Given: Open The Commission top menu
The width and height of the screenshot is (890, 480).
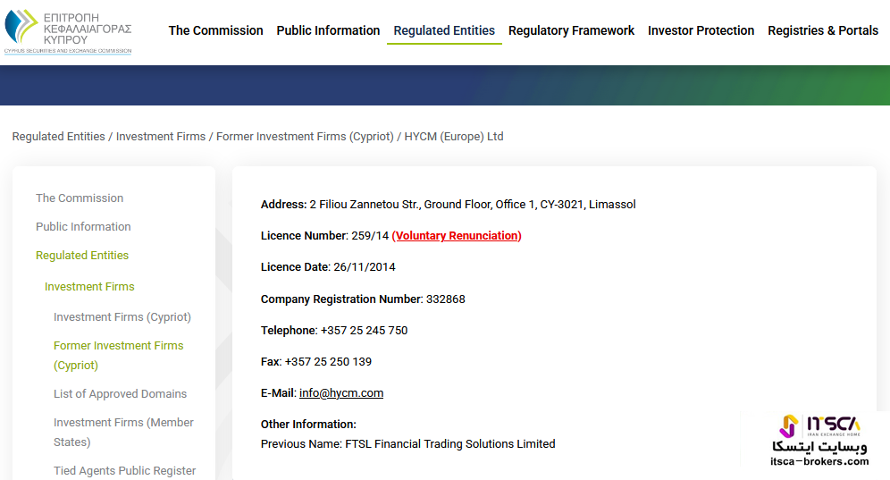Looking at the screenshot, I should (x=215, y=30).
